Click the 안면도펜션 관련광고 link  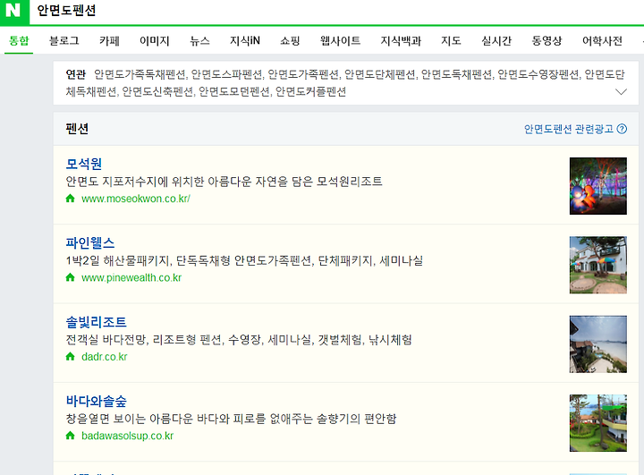coord(569,129)
